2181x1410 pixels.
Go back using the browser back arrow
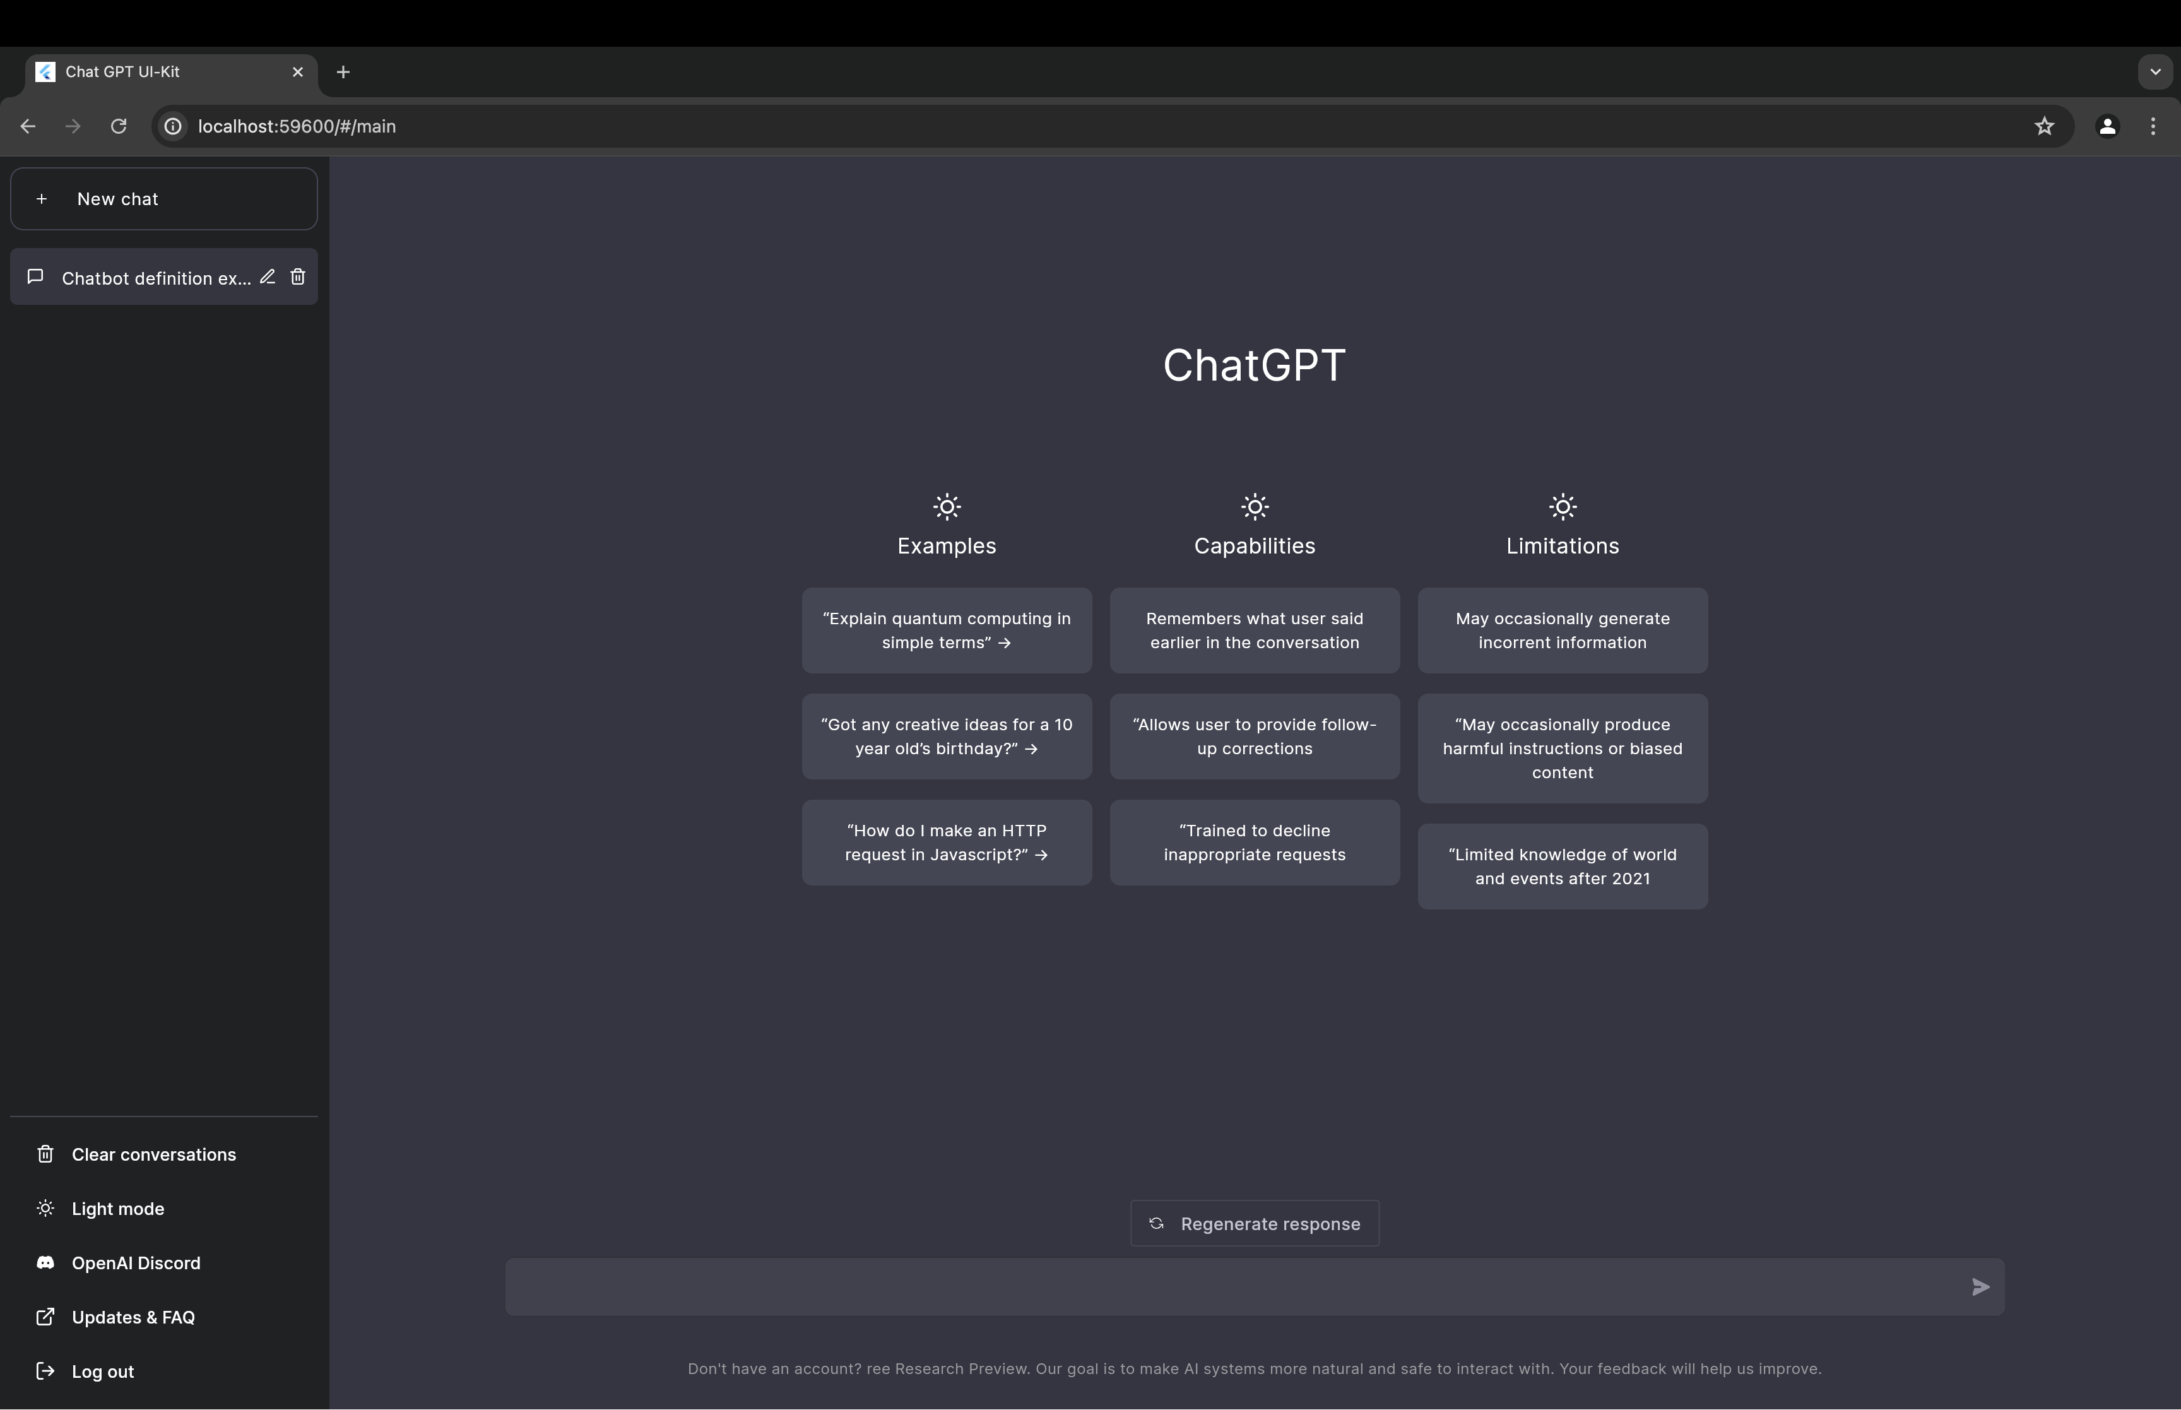tap(28, 126)
